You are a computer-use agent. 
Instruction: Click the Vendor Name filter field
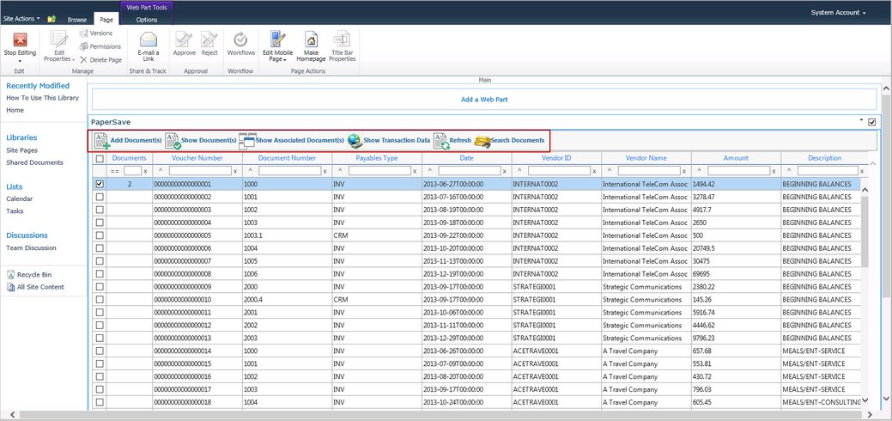point(649,170)
